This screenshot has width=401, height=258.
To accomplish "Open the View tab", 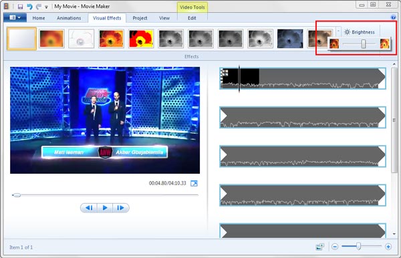I will click(164, 18).
